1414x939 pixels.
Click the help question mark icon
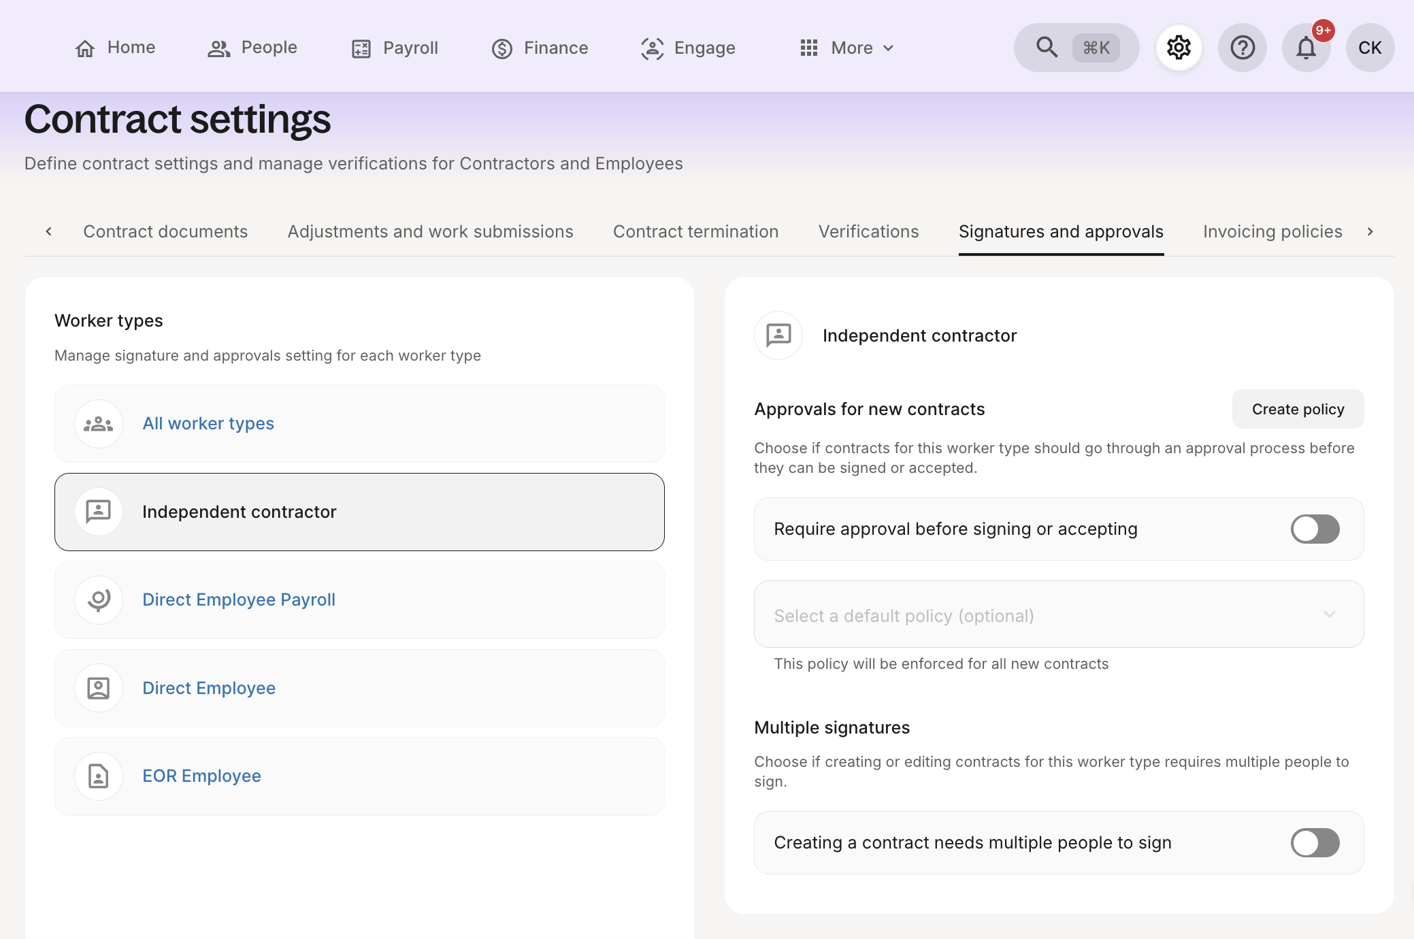(1242, 48)
